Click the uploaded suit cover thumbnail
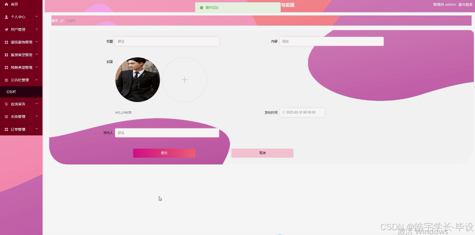 click(137, 80)
